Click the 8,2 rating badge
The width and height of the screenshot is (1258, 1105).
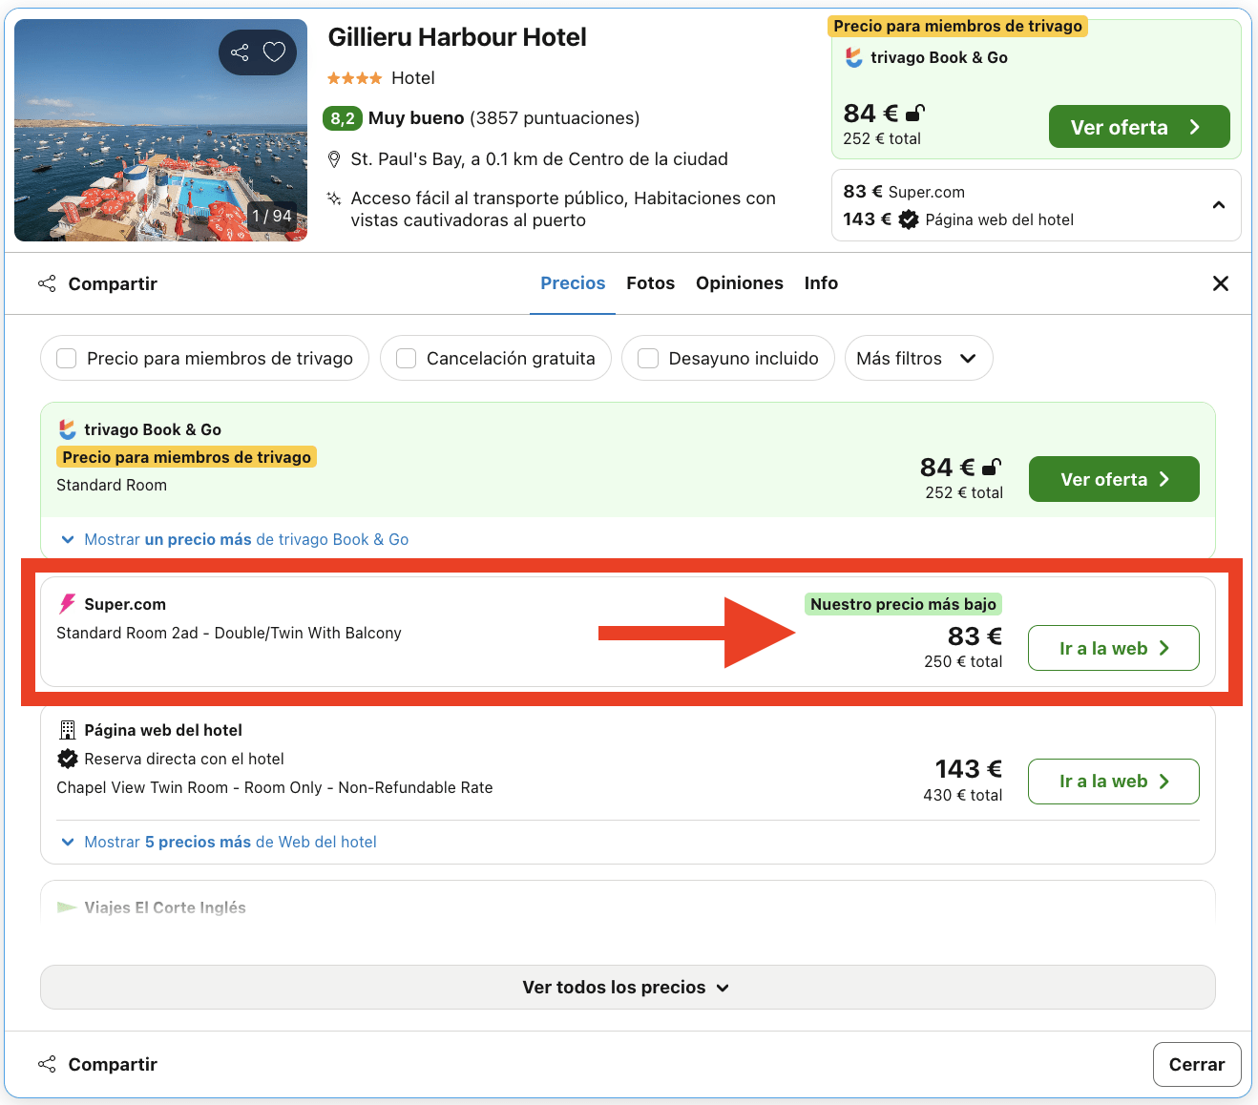click(x=342, y=118)
